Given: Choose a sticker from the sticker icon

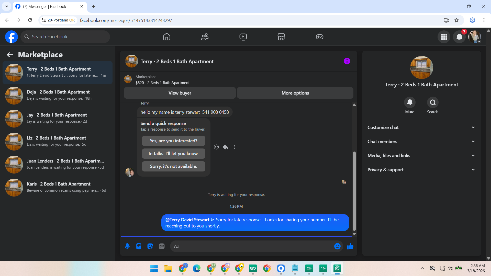Looking at the screenshot, I should point(150,246).
